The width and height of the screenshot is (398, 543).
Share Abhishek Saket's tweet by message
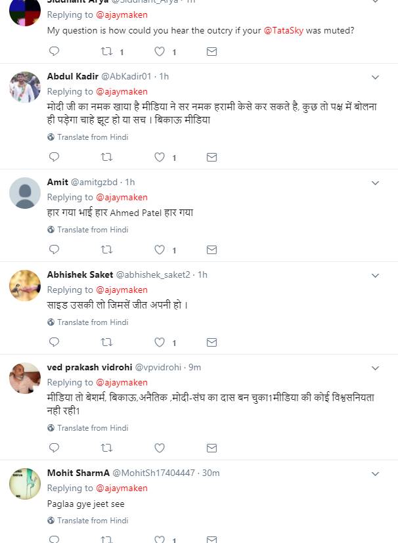pyautogui.click(x=211, y=342)
